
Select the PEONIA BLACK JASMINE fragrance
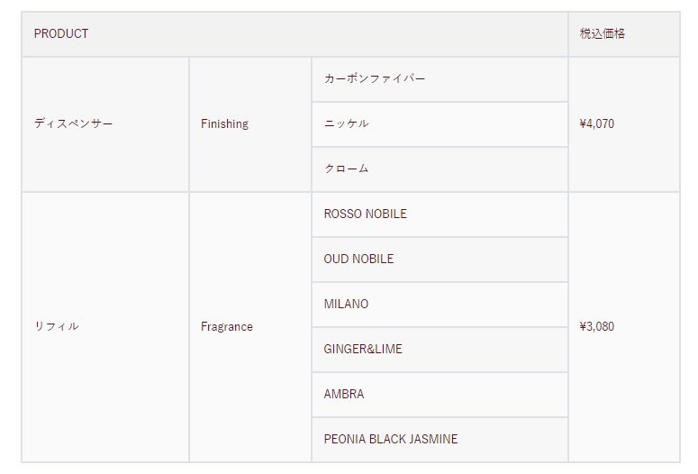(391, 440)
